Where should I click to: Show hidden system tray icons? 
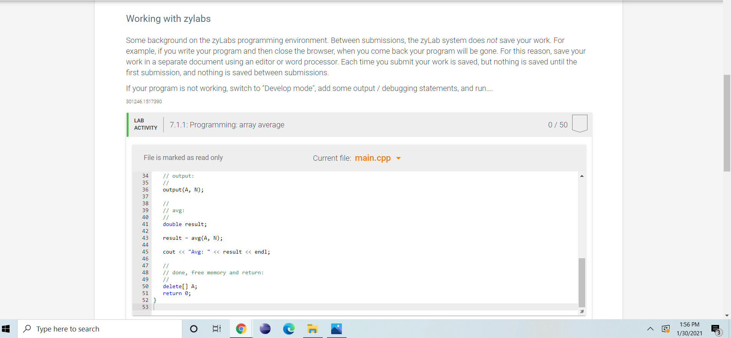[x=650, y=329]
